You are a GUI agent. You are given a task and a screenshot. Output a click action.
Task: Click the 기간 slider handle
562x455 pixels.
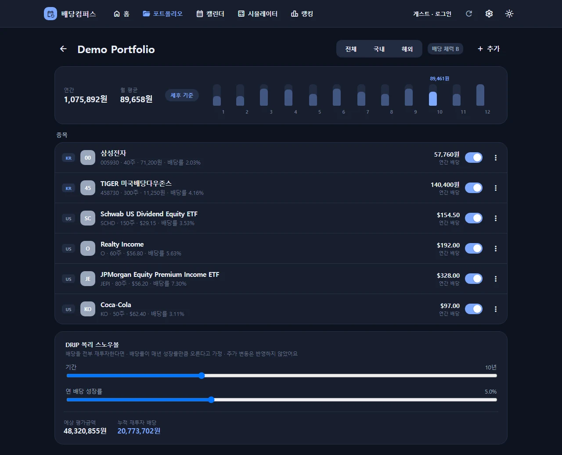202,376
